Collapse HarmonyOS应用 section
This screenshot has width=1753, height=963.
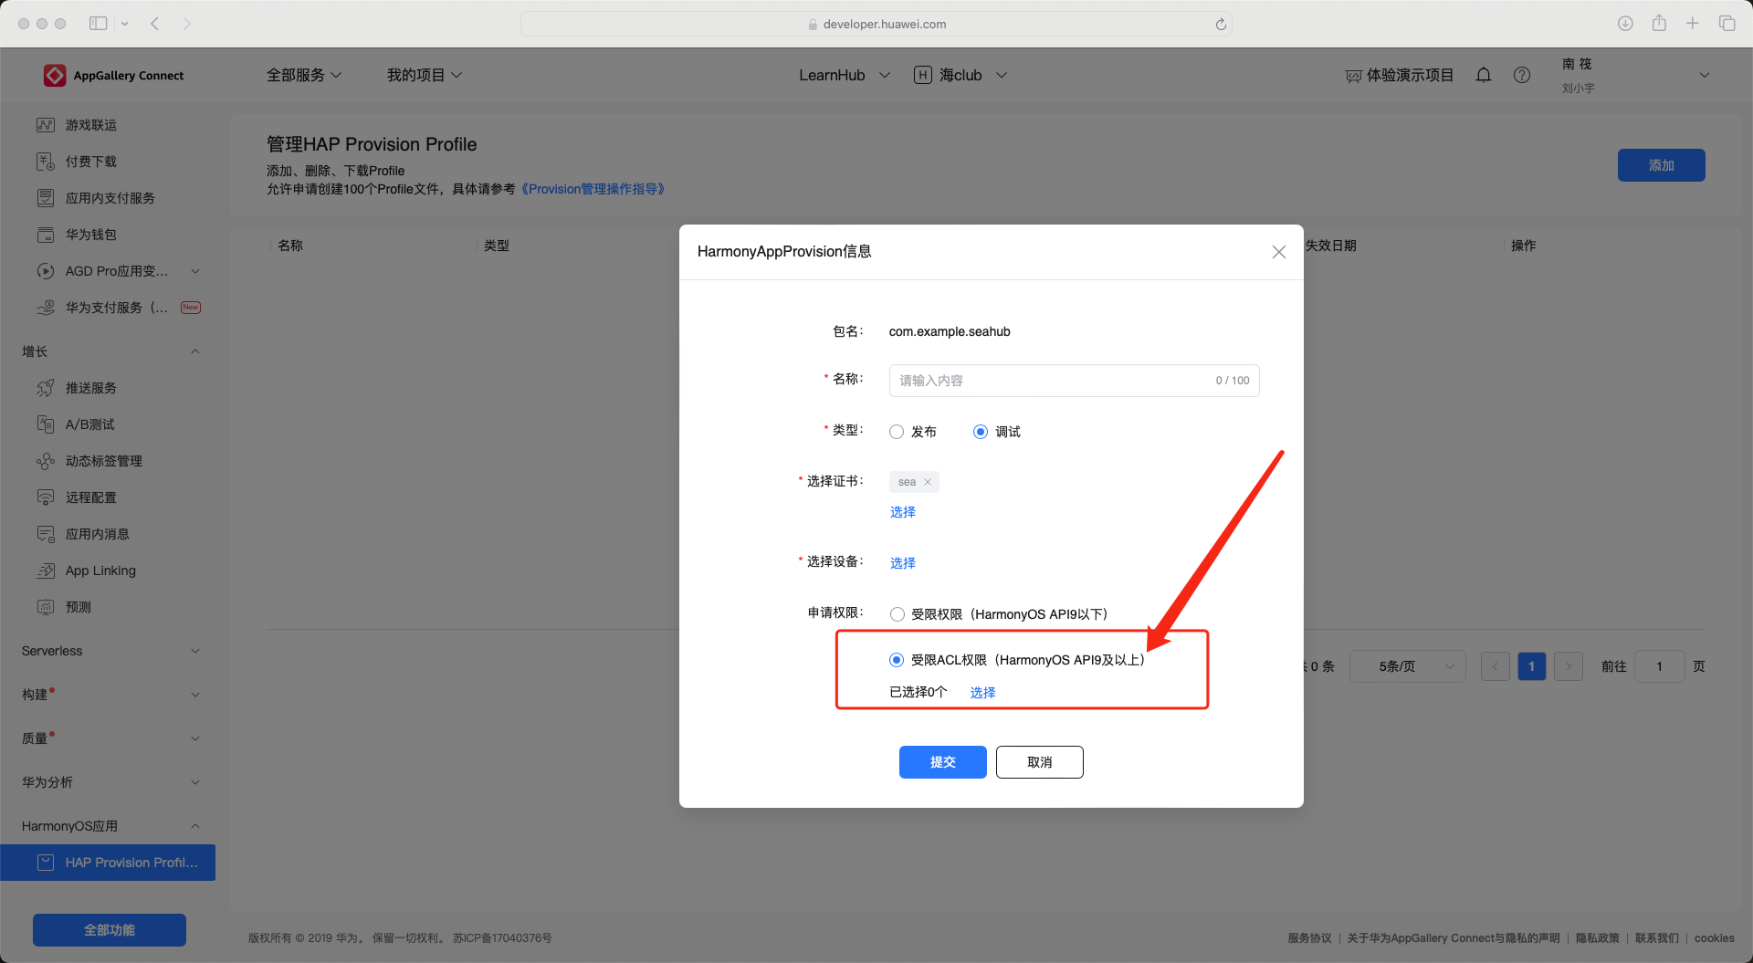click(194, 826)
